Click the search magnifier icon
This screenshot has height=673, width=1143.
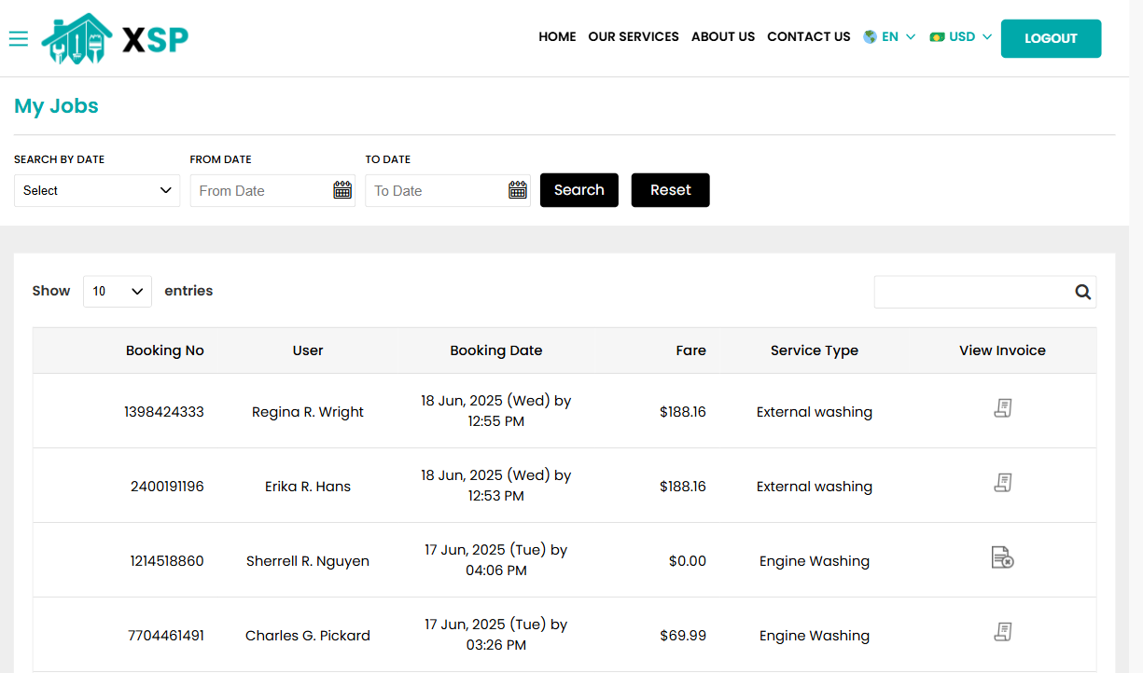click(1082, 291)
